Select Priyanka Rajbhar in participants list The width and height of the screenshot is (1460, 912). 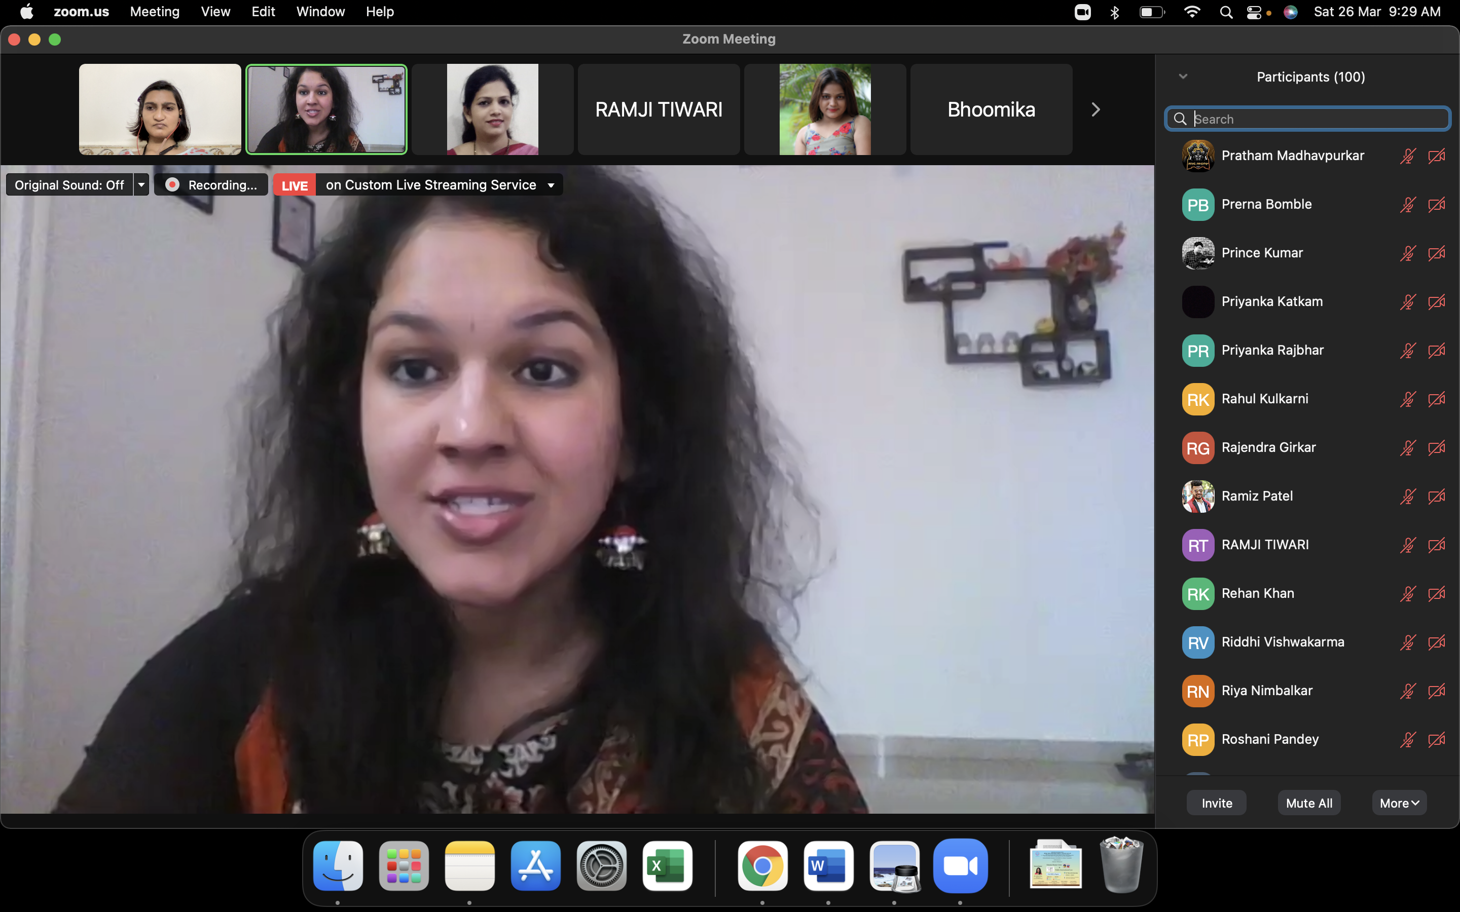tap(1307, 351)
